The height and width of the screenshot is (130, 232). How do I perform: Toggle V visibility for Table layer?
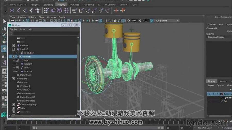tap(209, 94)
